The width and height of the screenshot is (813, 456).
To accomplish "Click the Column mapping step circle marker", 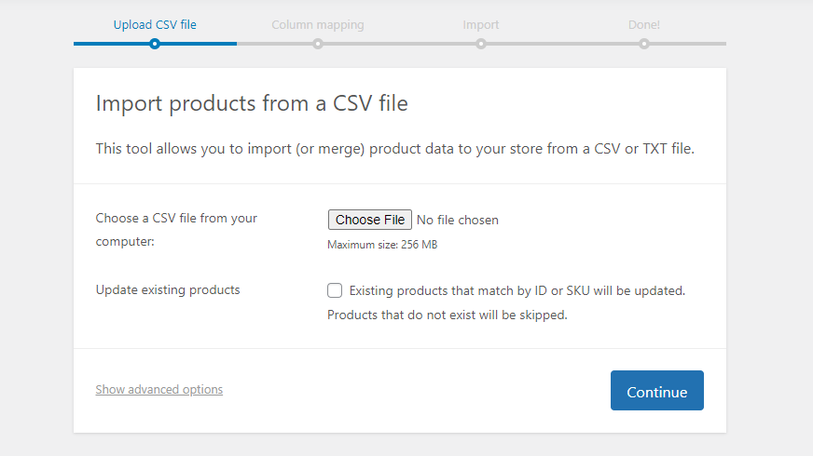I will point(318,43).
